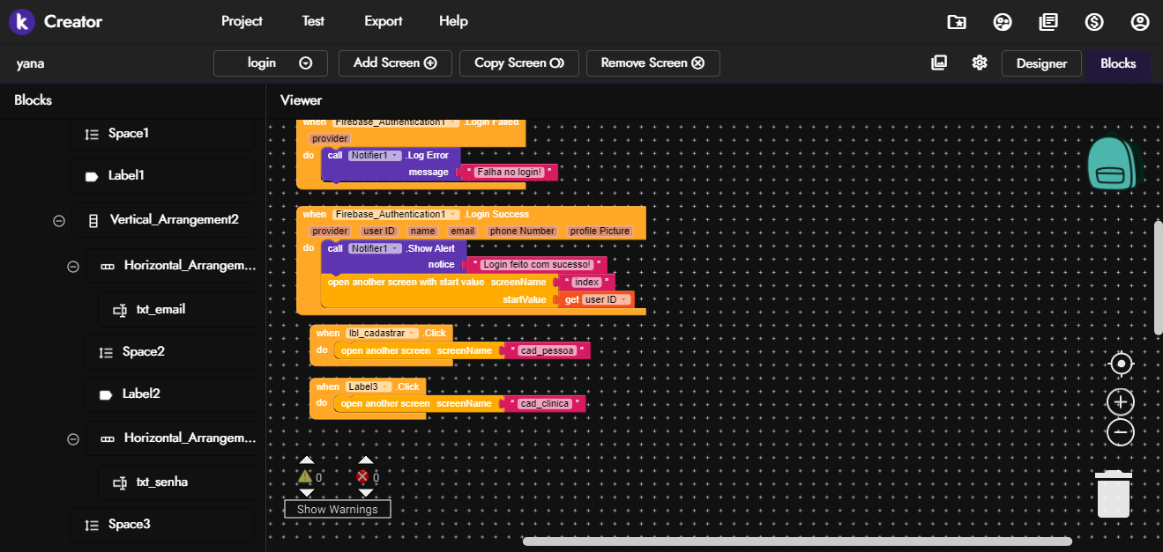This screenshot has width=1163, height=552.
Task: Select the Space1 component in the tree
Action: click(162, 134)
